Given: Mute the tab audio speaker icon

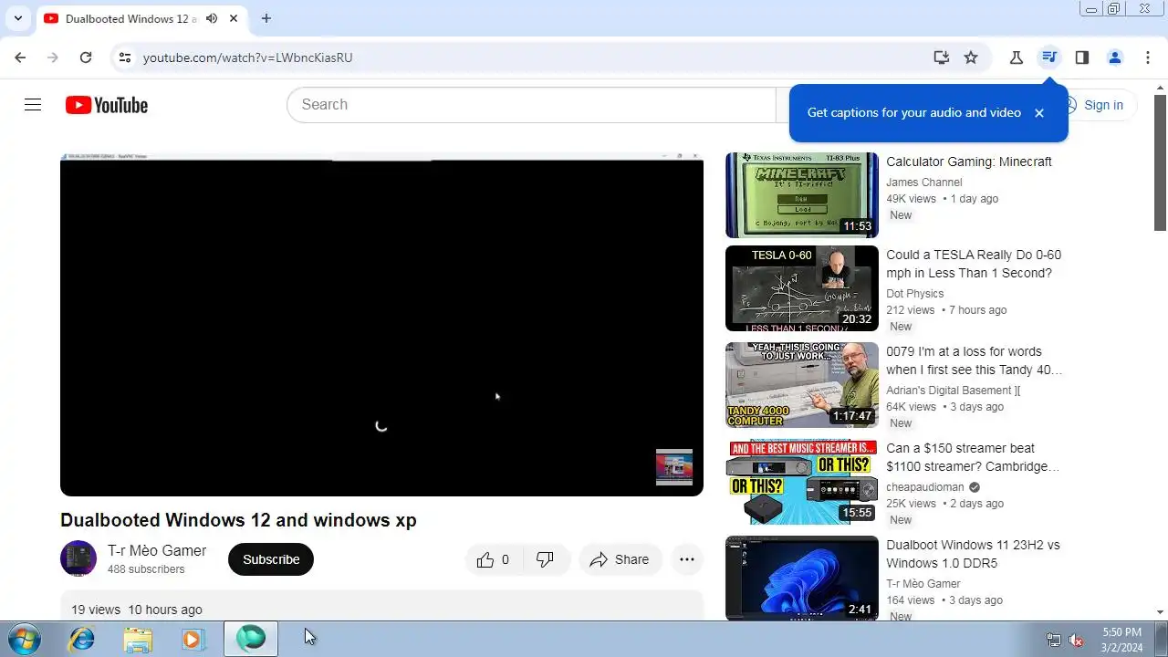Looking at the screenshot, I should click(x=212, y=18).
